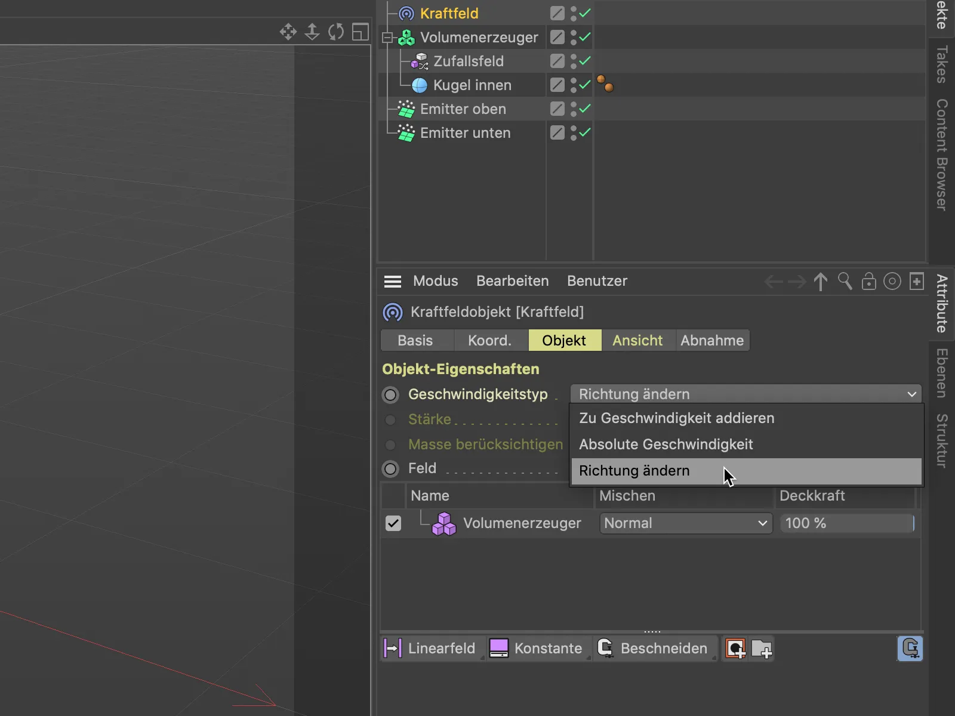Click the Feld animation radio dot
The image size is (955, 716).
coord(390,469)
